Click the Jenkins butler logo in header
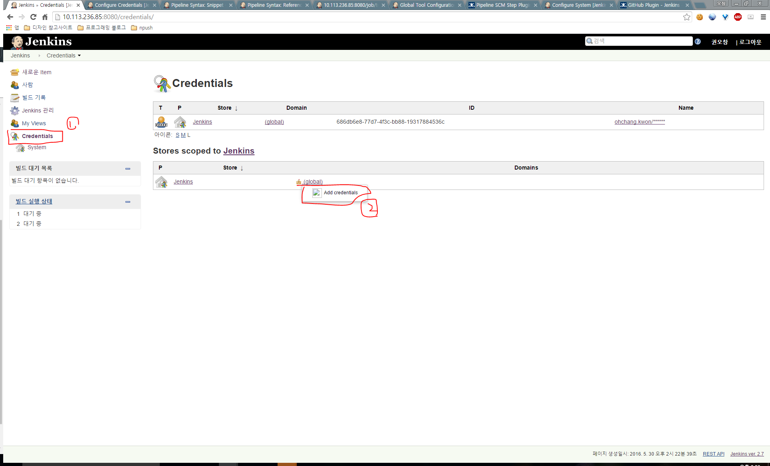 click(17, 41)
